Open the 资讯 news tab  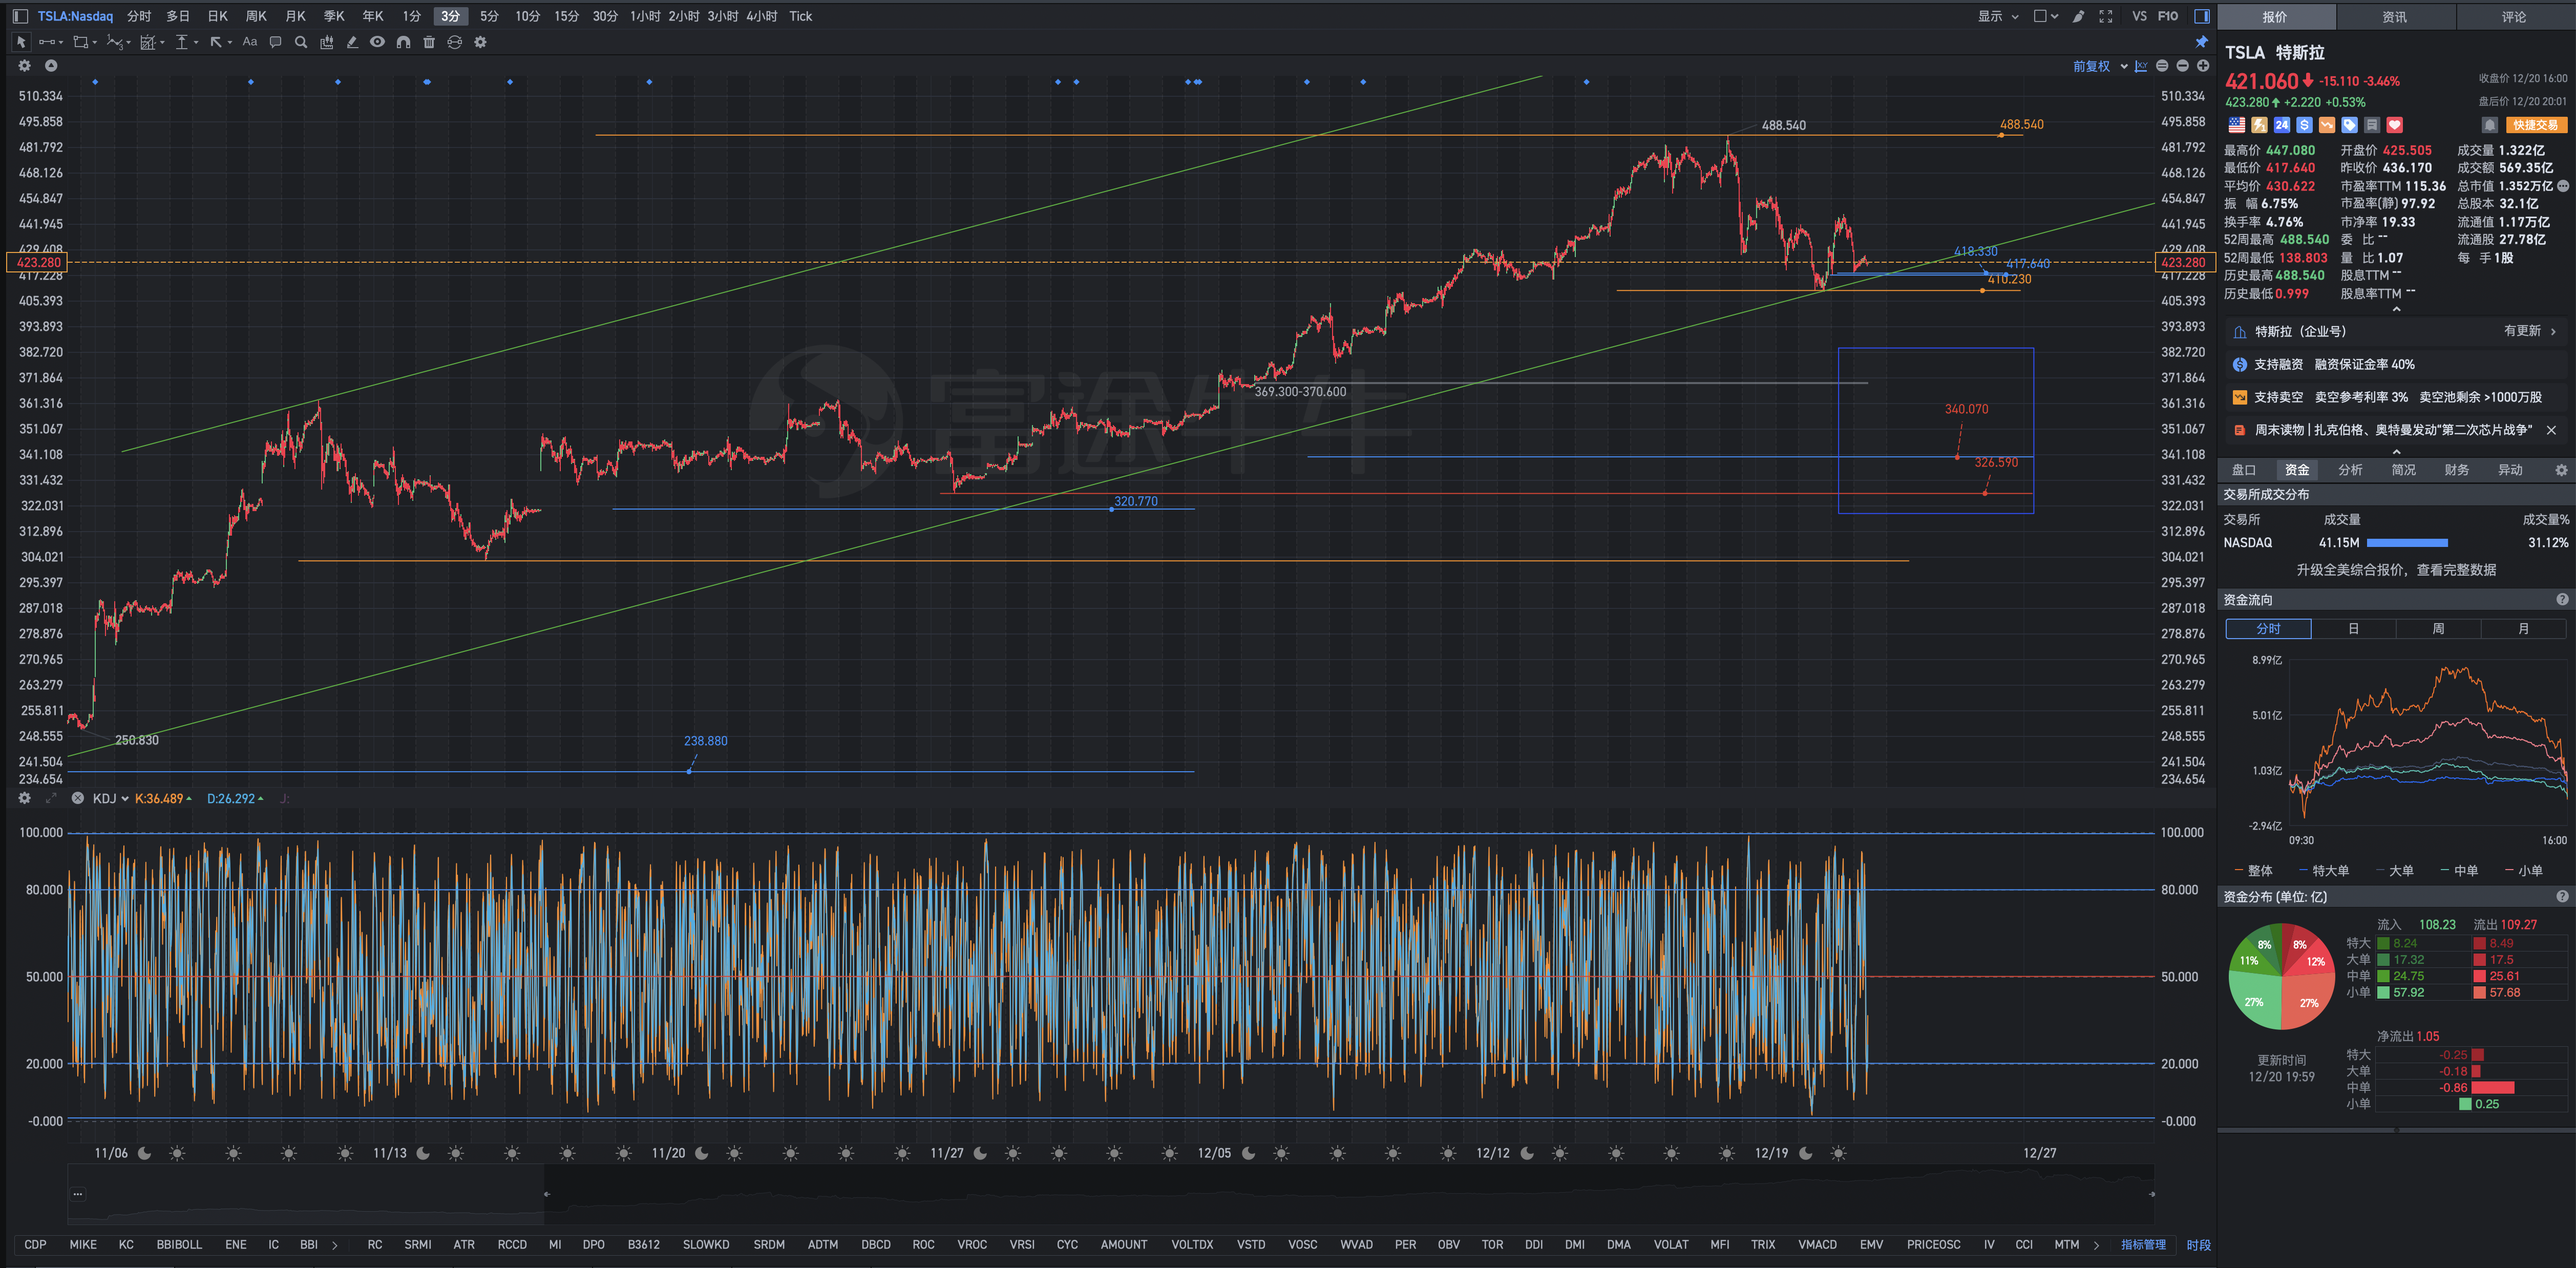point(2395,16)
